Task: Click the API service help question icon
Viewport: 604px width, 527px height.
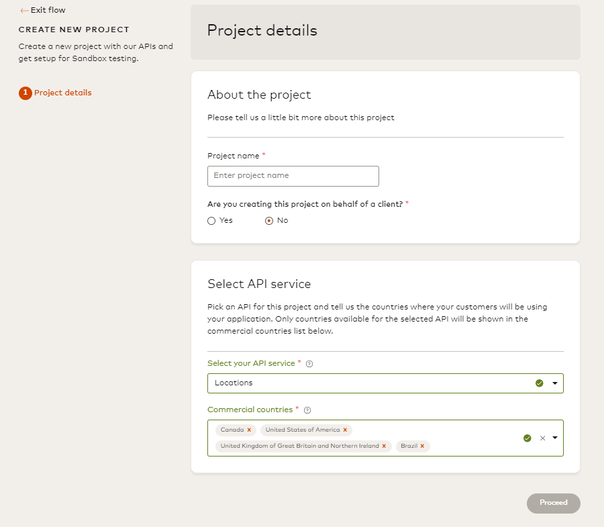Action: [309, 364]
